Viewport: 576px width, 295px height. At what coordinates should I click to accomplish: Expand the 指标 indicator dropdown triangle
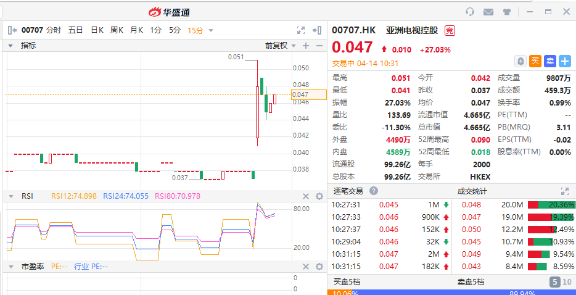point(10,46)
